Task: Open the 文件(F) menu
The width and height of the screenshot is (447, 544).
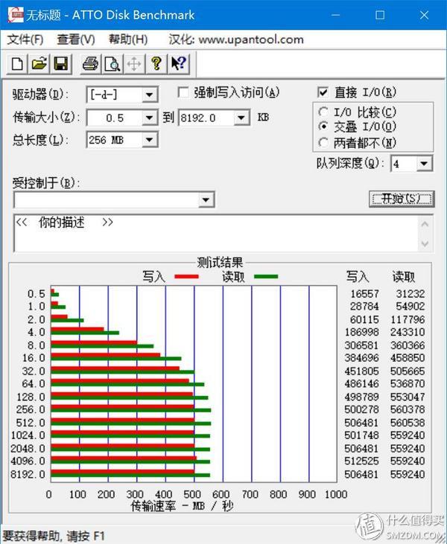Action: [25, 39]
